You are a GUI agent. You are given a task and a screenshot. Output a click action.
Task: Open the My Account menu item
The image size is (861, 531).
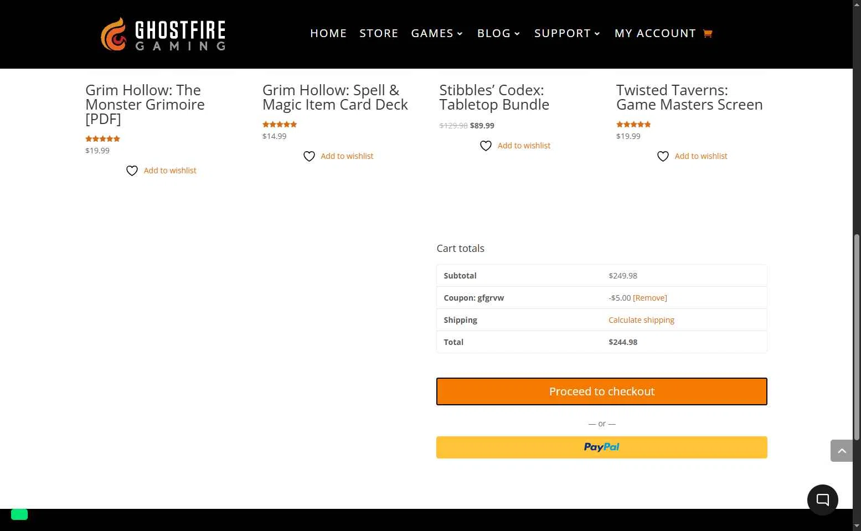coord(655,33)
